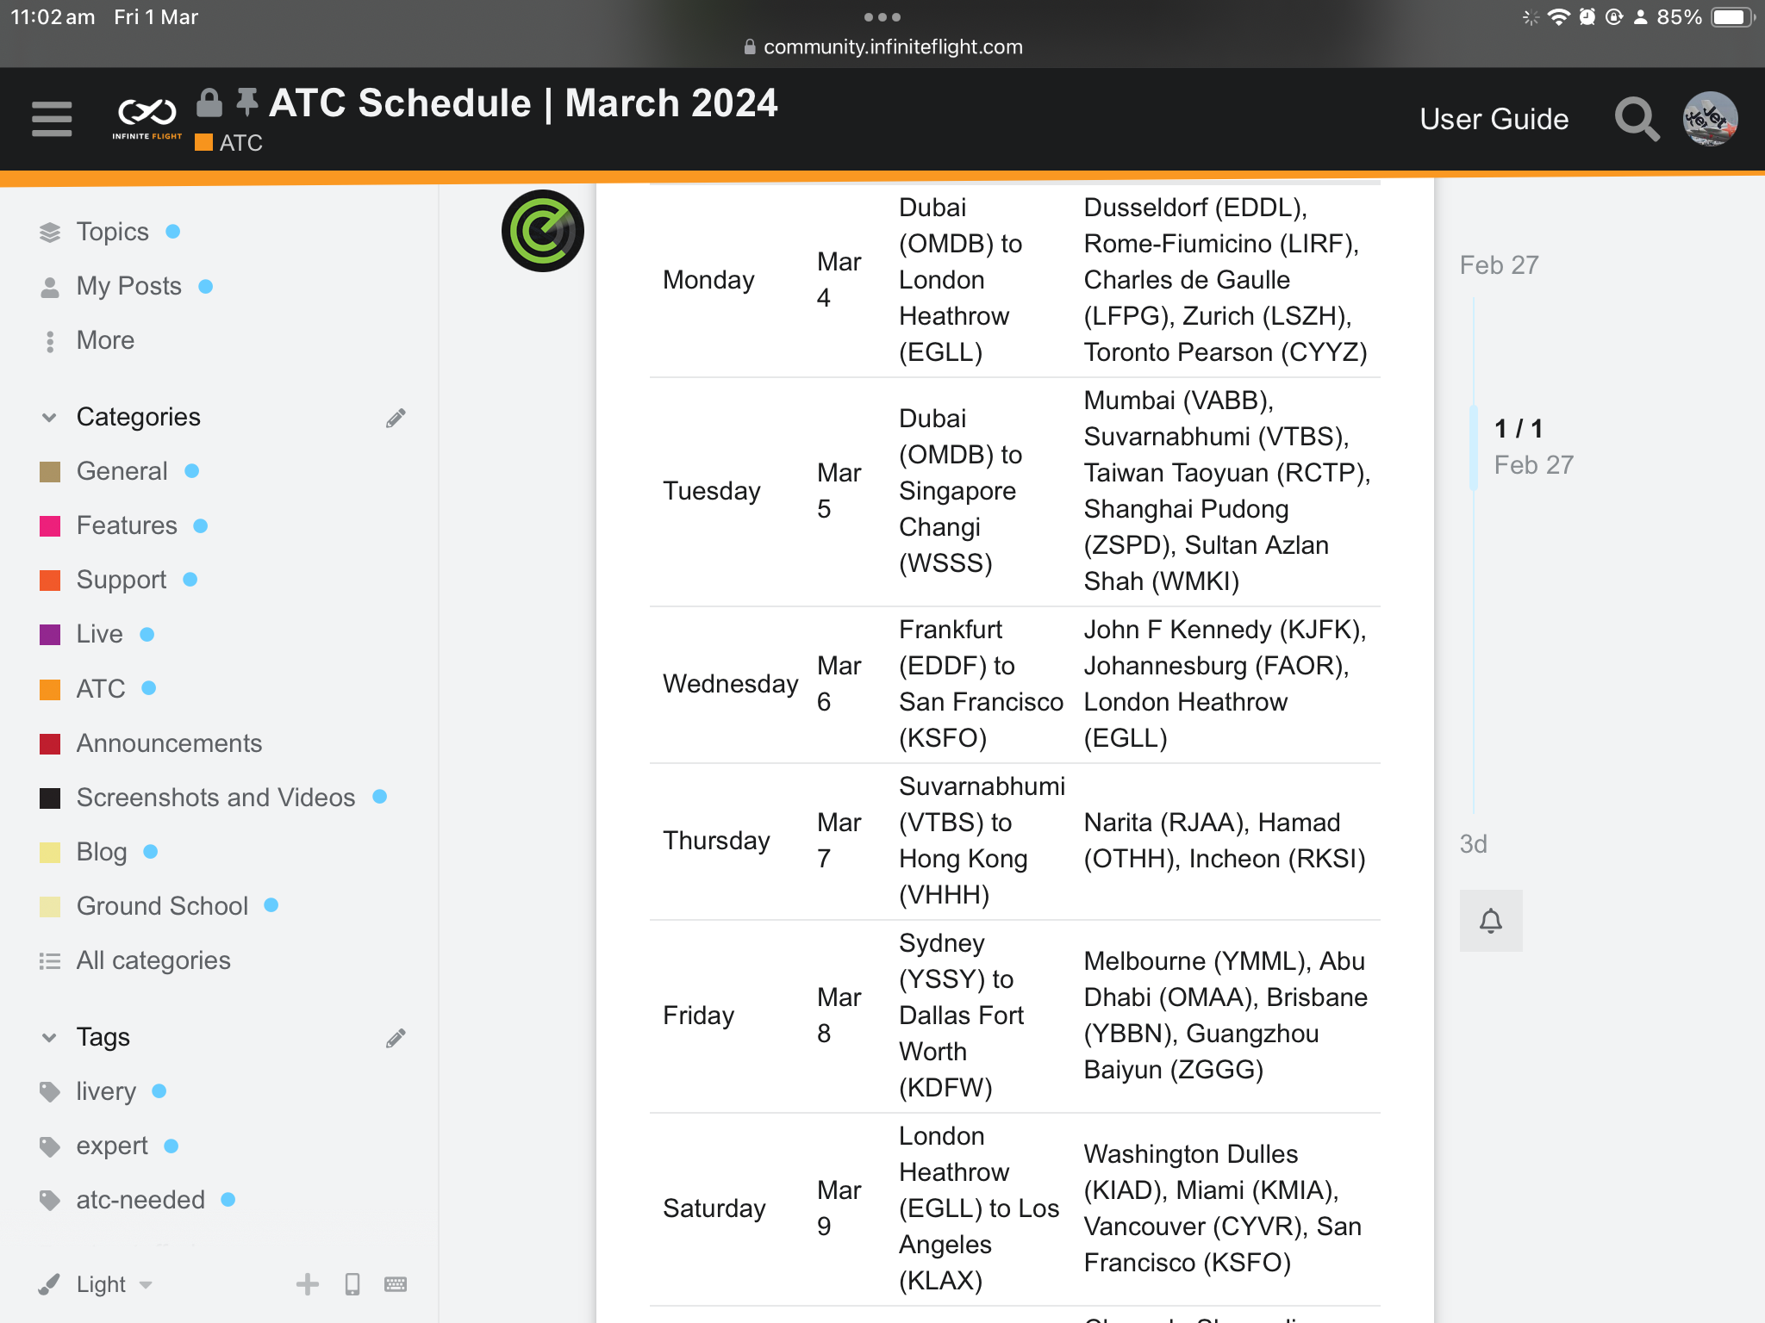
Task: Open the More sidebar menu
Action: pyautogui.click(x=104, y=340)
